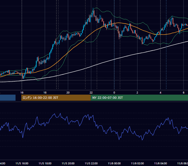This screenshot has width=188, height=166.
Task: Select the NY 22:00-07:00 JST session bar
Action: coord(139,98)
